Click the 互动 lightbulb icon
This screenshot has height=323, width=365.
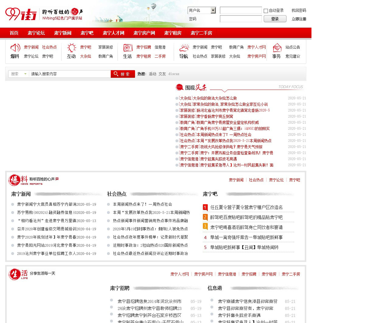pos(71,48)
